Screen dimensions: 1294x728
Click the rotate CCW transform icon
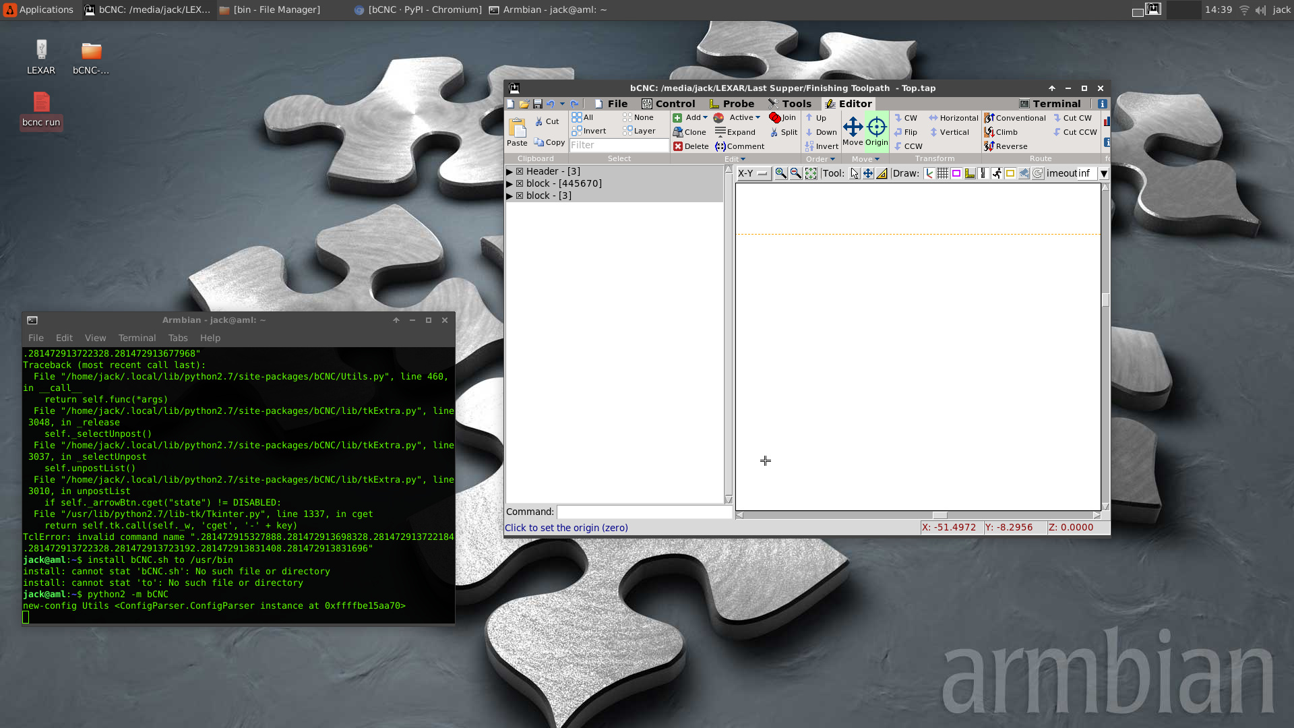(898, 146)
